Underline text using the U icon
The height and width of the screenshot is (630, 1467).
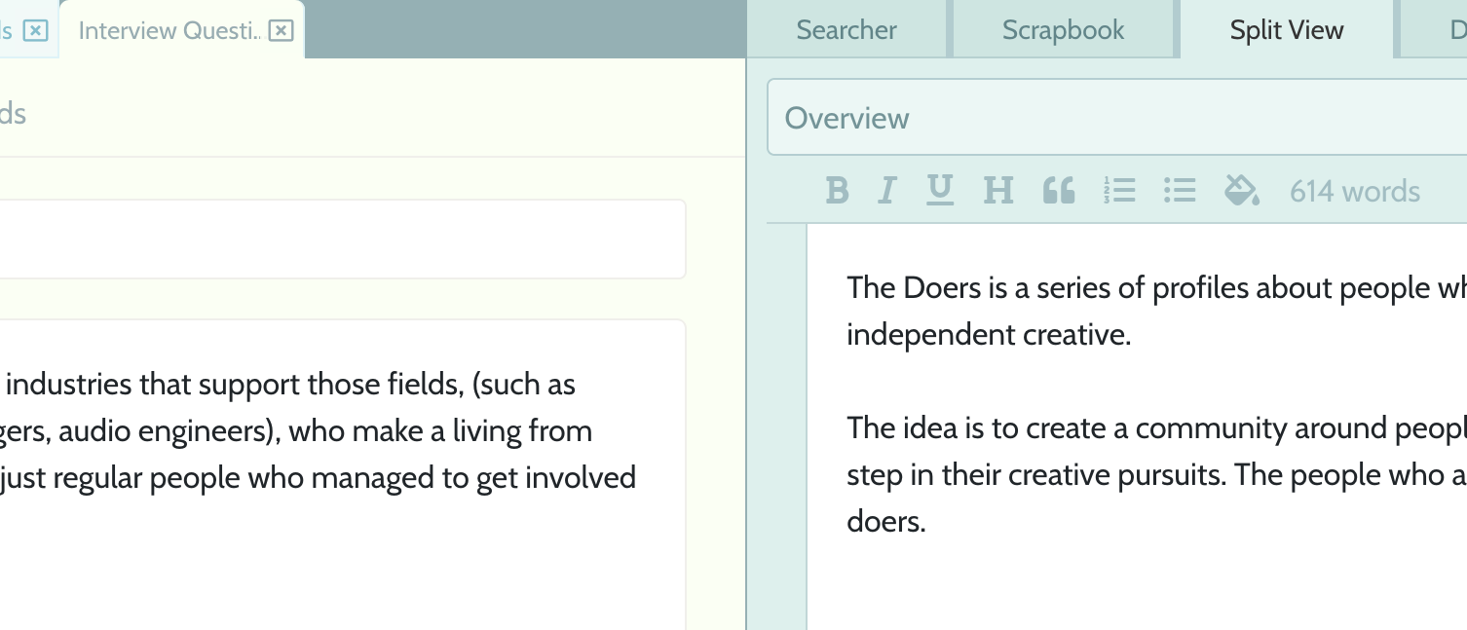pos(939,191)
